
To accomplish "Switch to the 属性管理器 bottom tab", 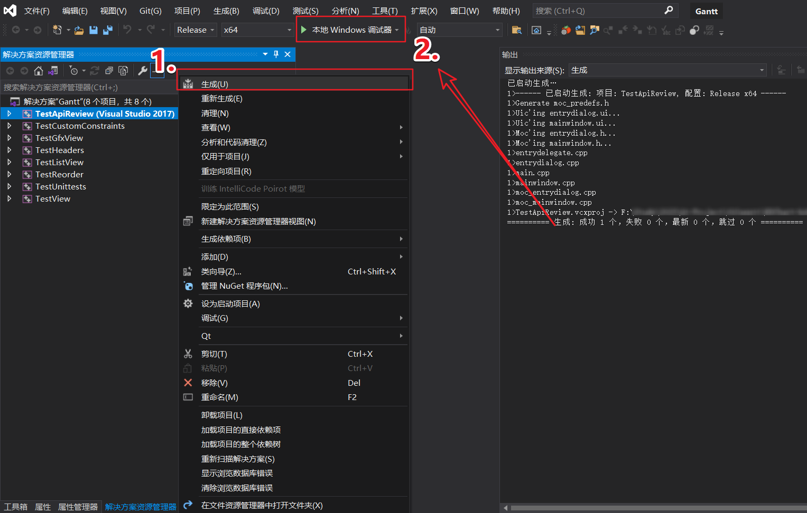I will pos(78,507).
